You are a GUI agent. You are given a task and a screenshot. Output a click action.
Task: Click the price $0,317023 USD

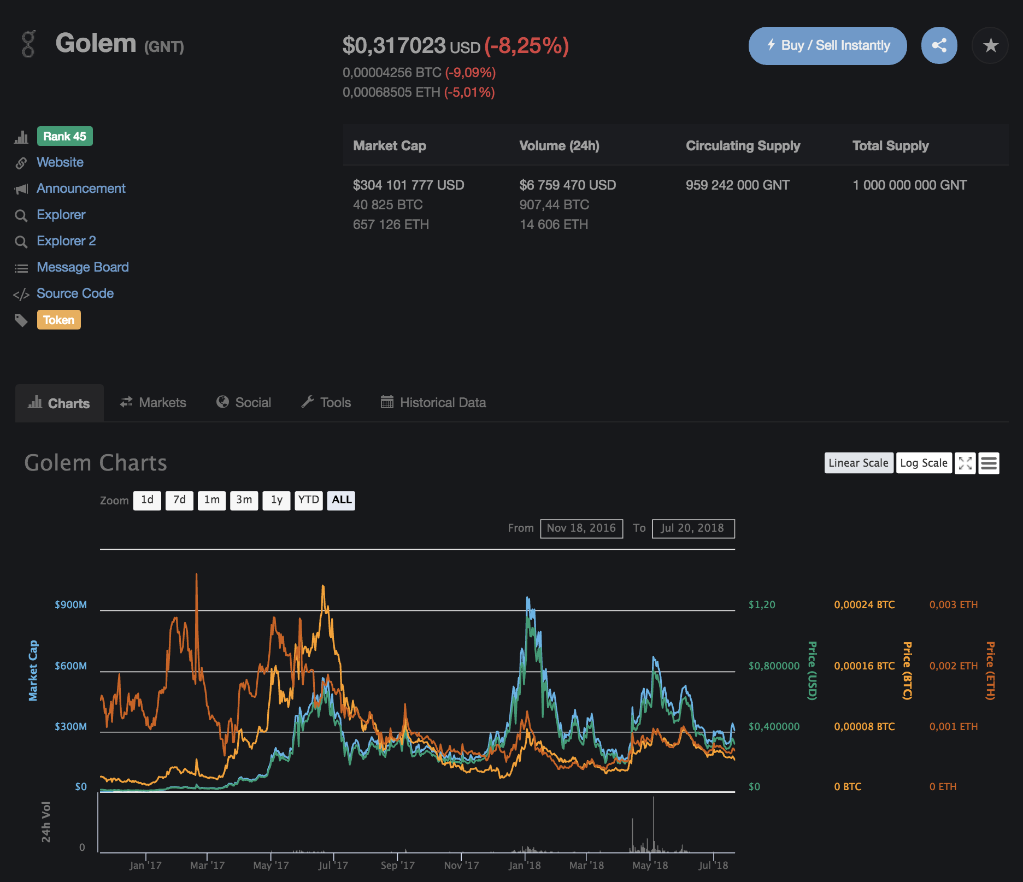point(411,46)
